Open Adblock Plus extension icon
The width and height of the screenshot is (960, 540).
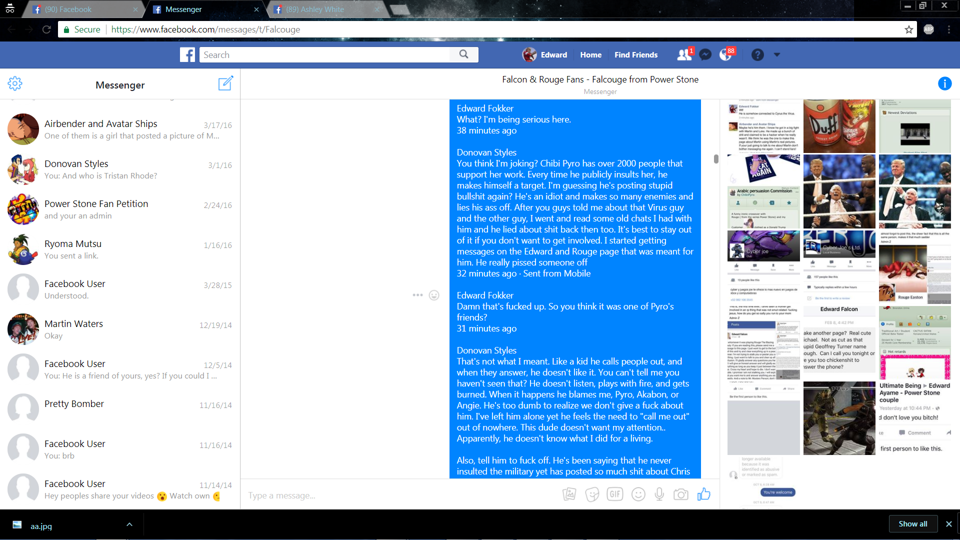928,29
